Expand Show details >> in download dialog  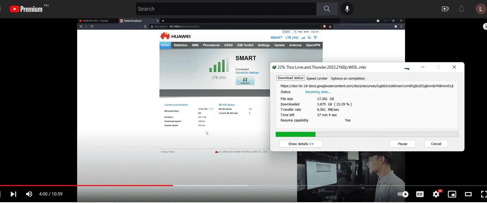[x=301, y=144]
